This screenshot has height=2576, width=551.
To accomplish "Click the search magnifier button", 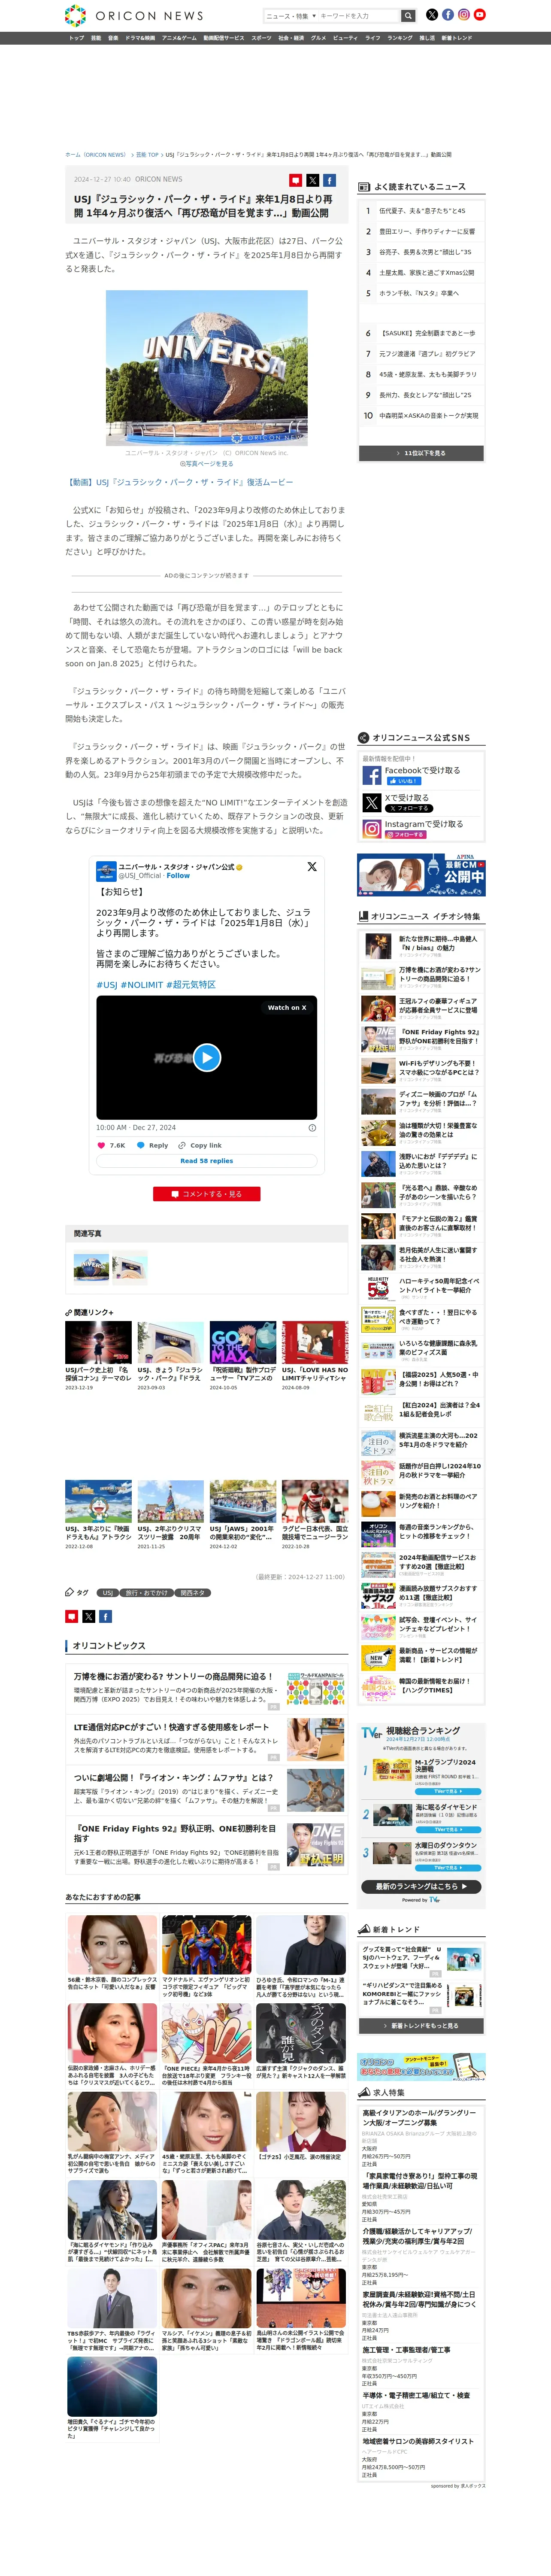I will (x=408, y=16).
